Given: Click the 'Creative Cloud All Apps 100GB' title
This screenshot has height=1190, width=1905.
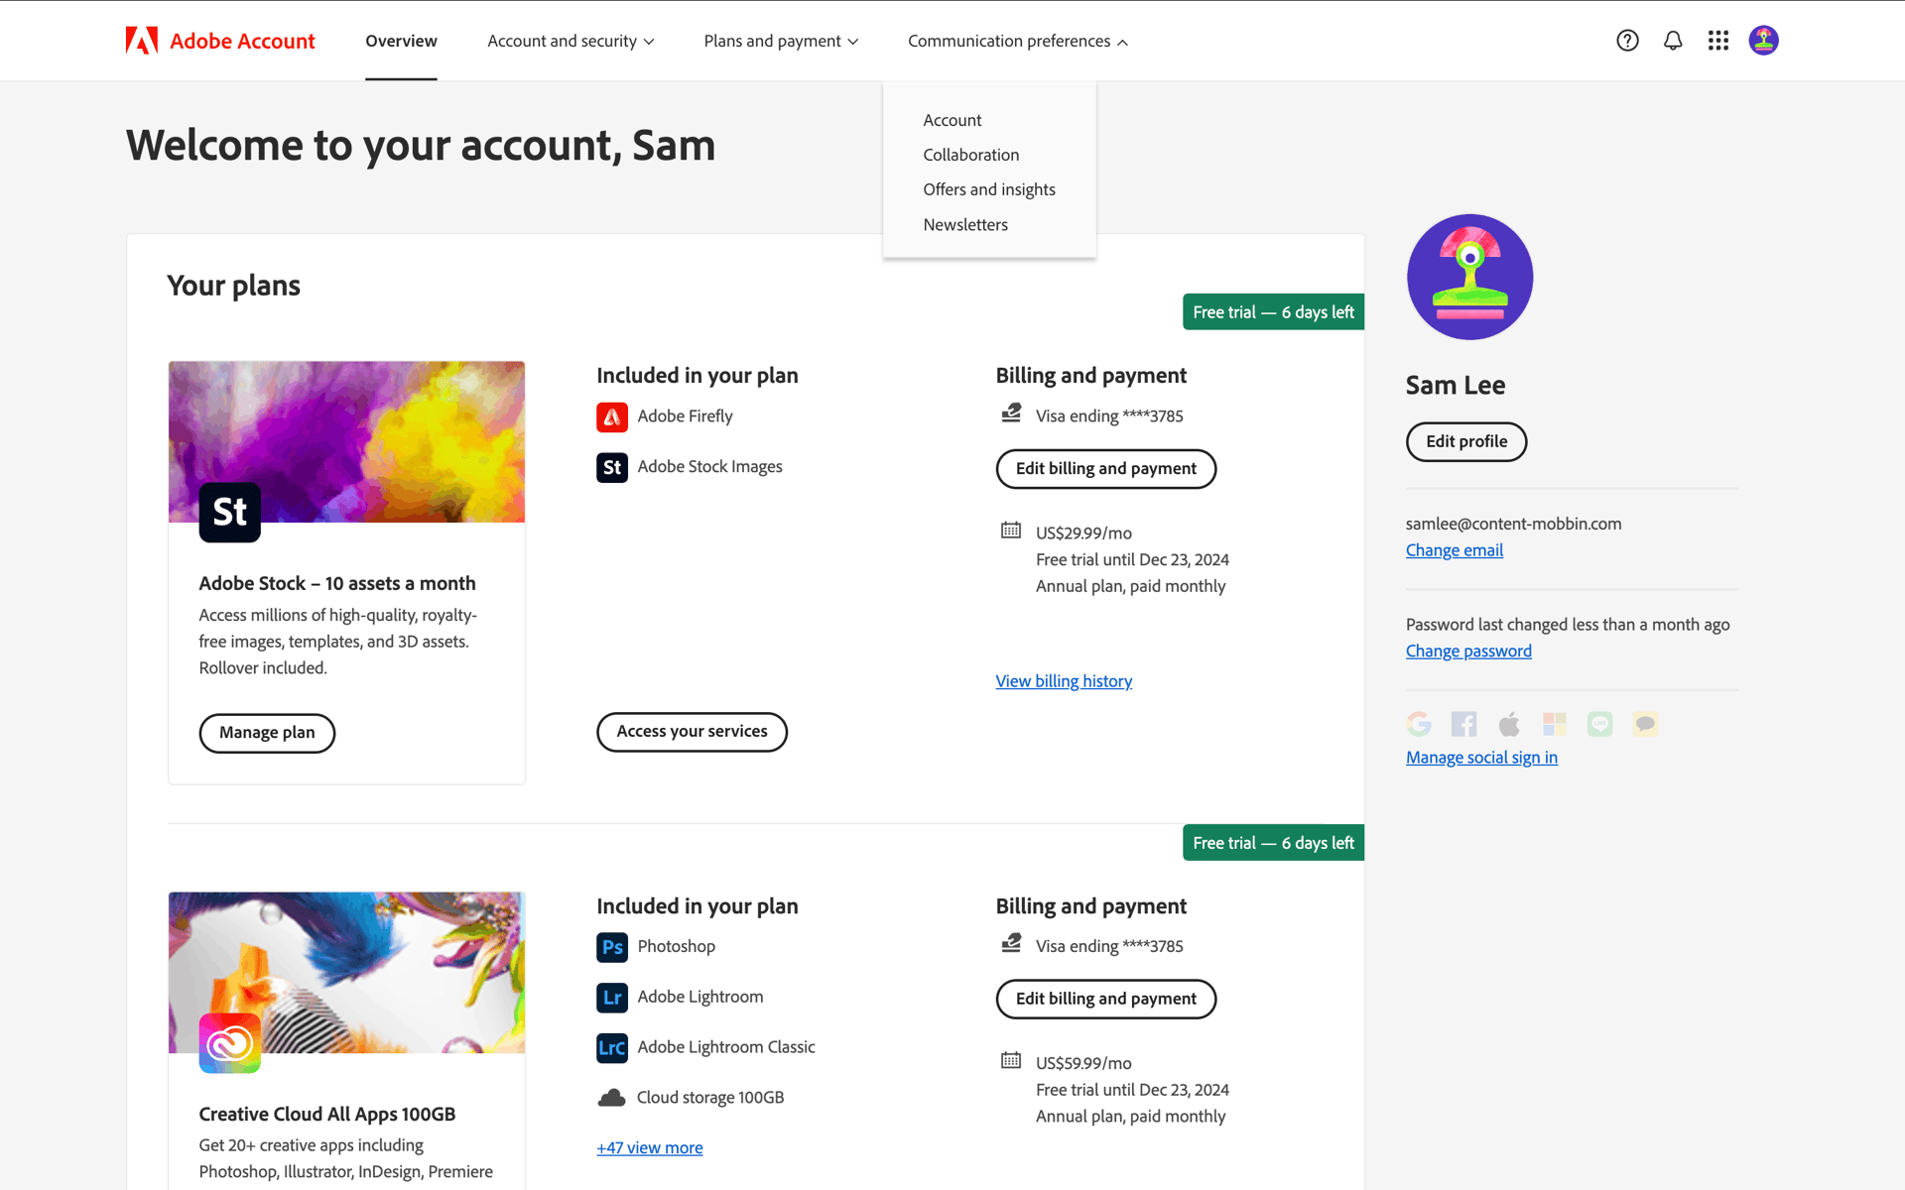Looking at the screenshot, I should point(327,1115).
